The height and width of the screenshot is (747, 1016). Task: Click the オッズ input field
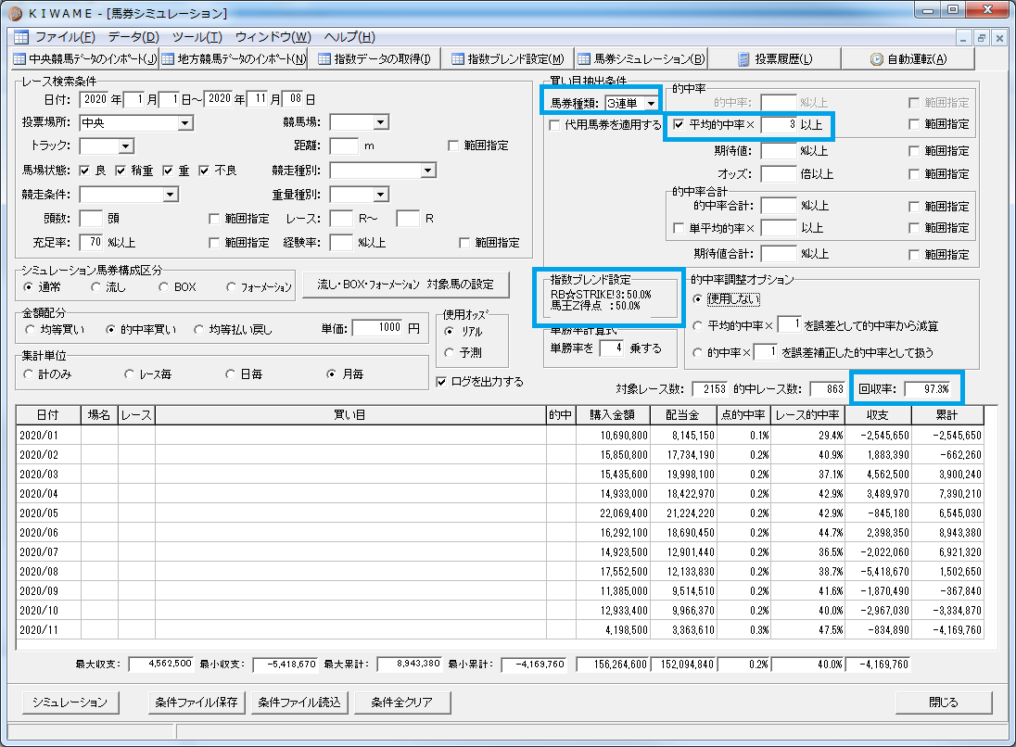tap(778, 174)
